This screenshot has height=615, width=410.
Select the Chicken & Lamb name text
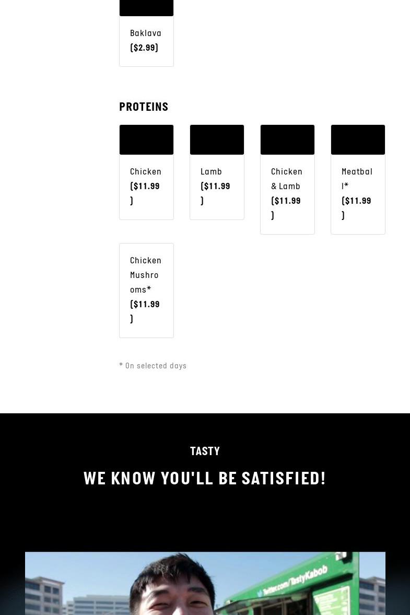(286, 179)
